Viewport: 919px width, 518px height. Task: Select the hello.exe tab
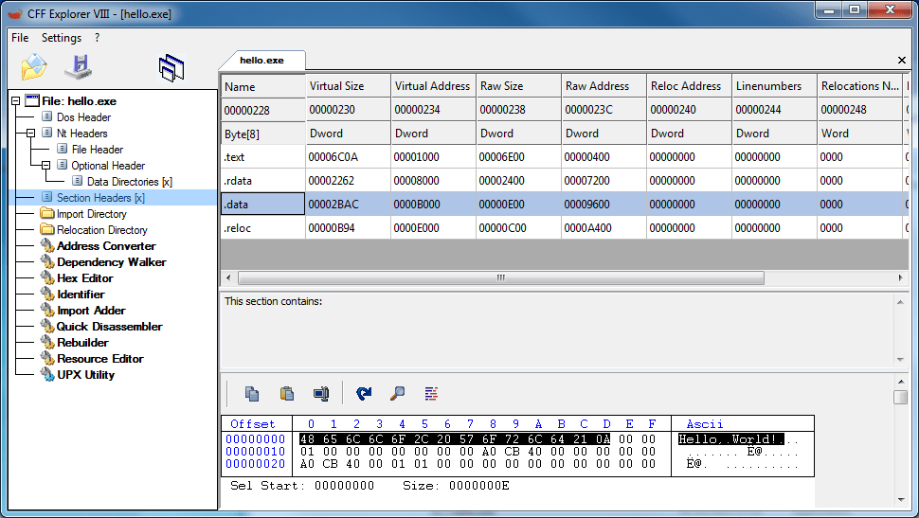(x=261, y=60)
